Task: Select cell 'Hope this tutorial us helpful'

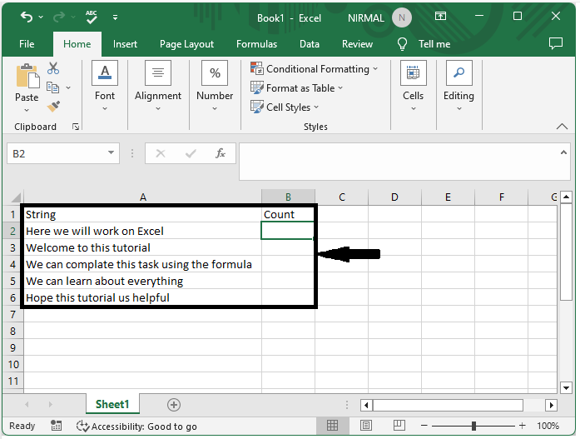Action: click(142, 297)
